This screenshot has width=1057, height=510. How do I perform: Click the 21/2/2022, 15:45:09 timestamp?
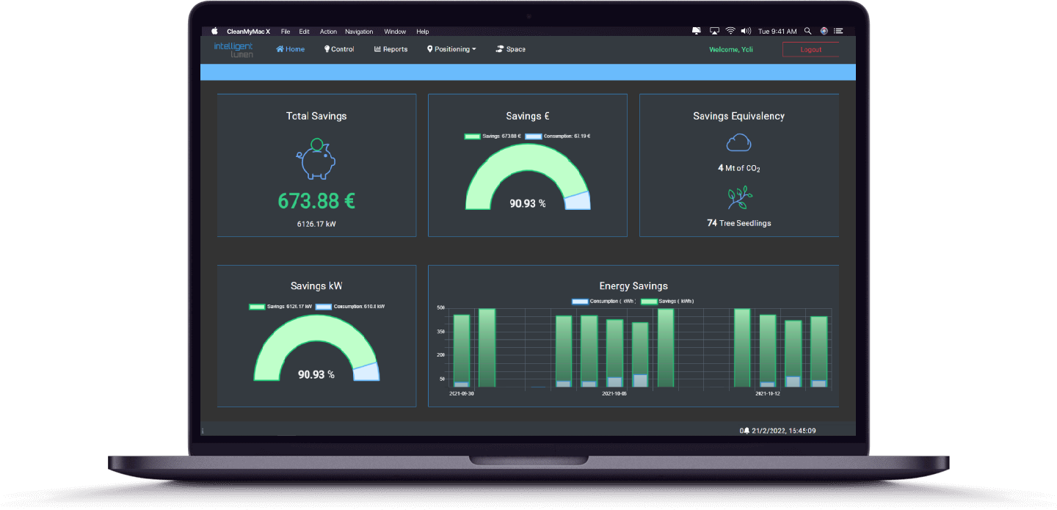point(784,431)
